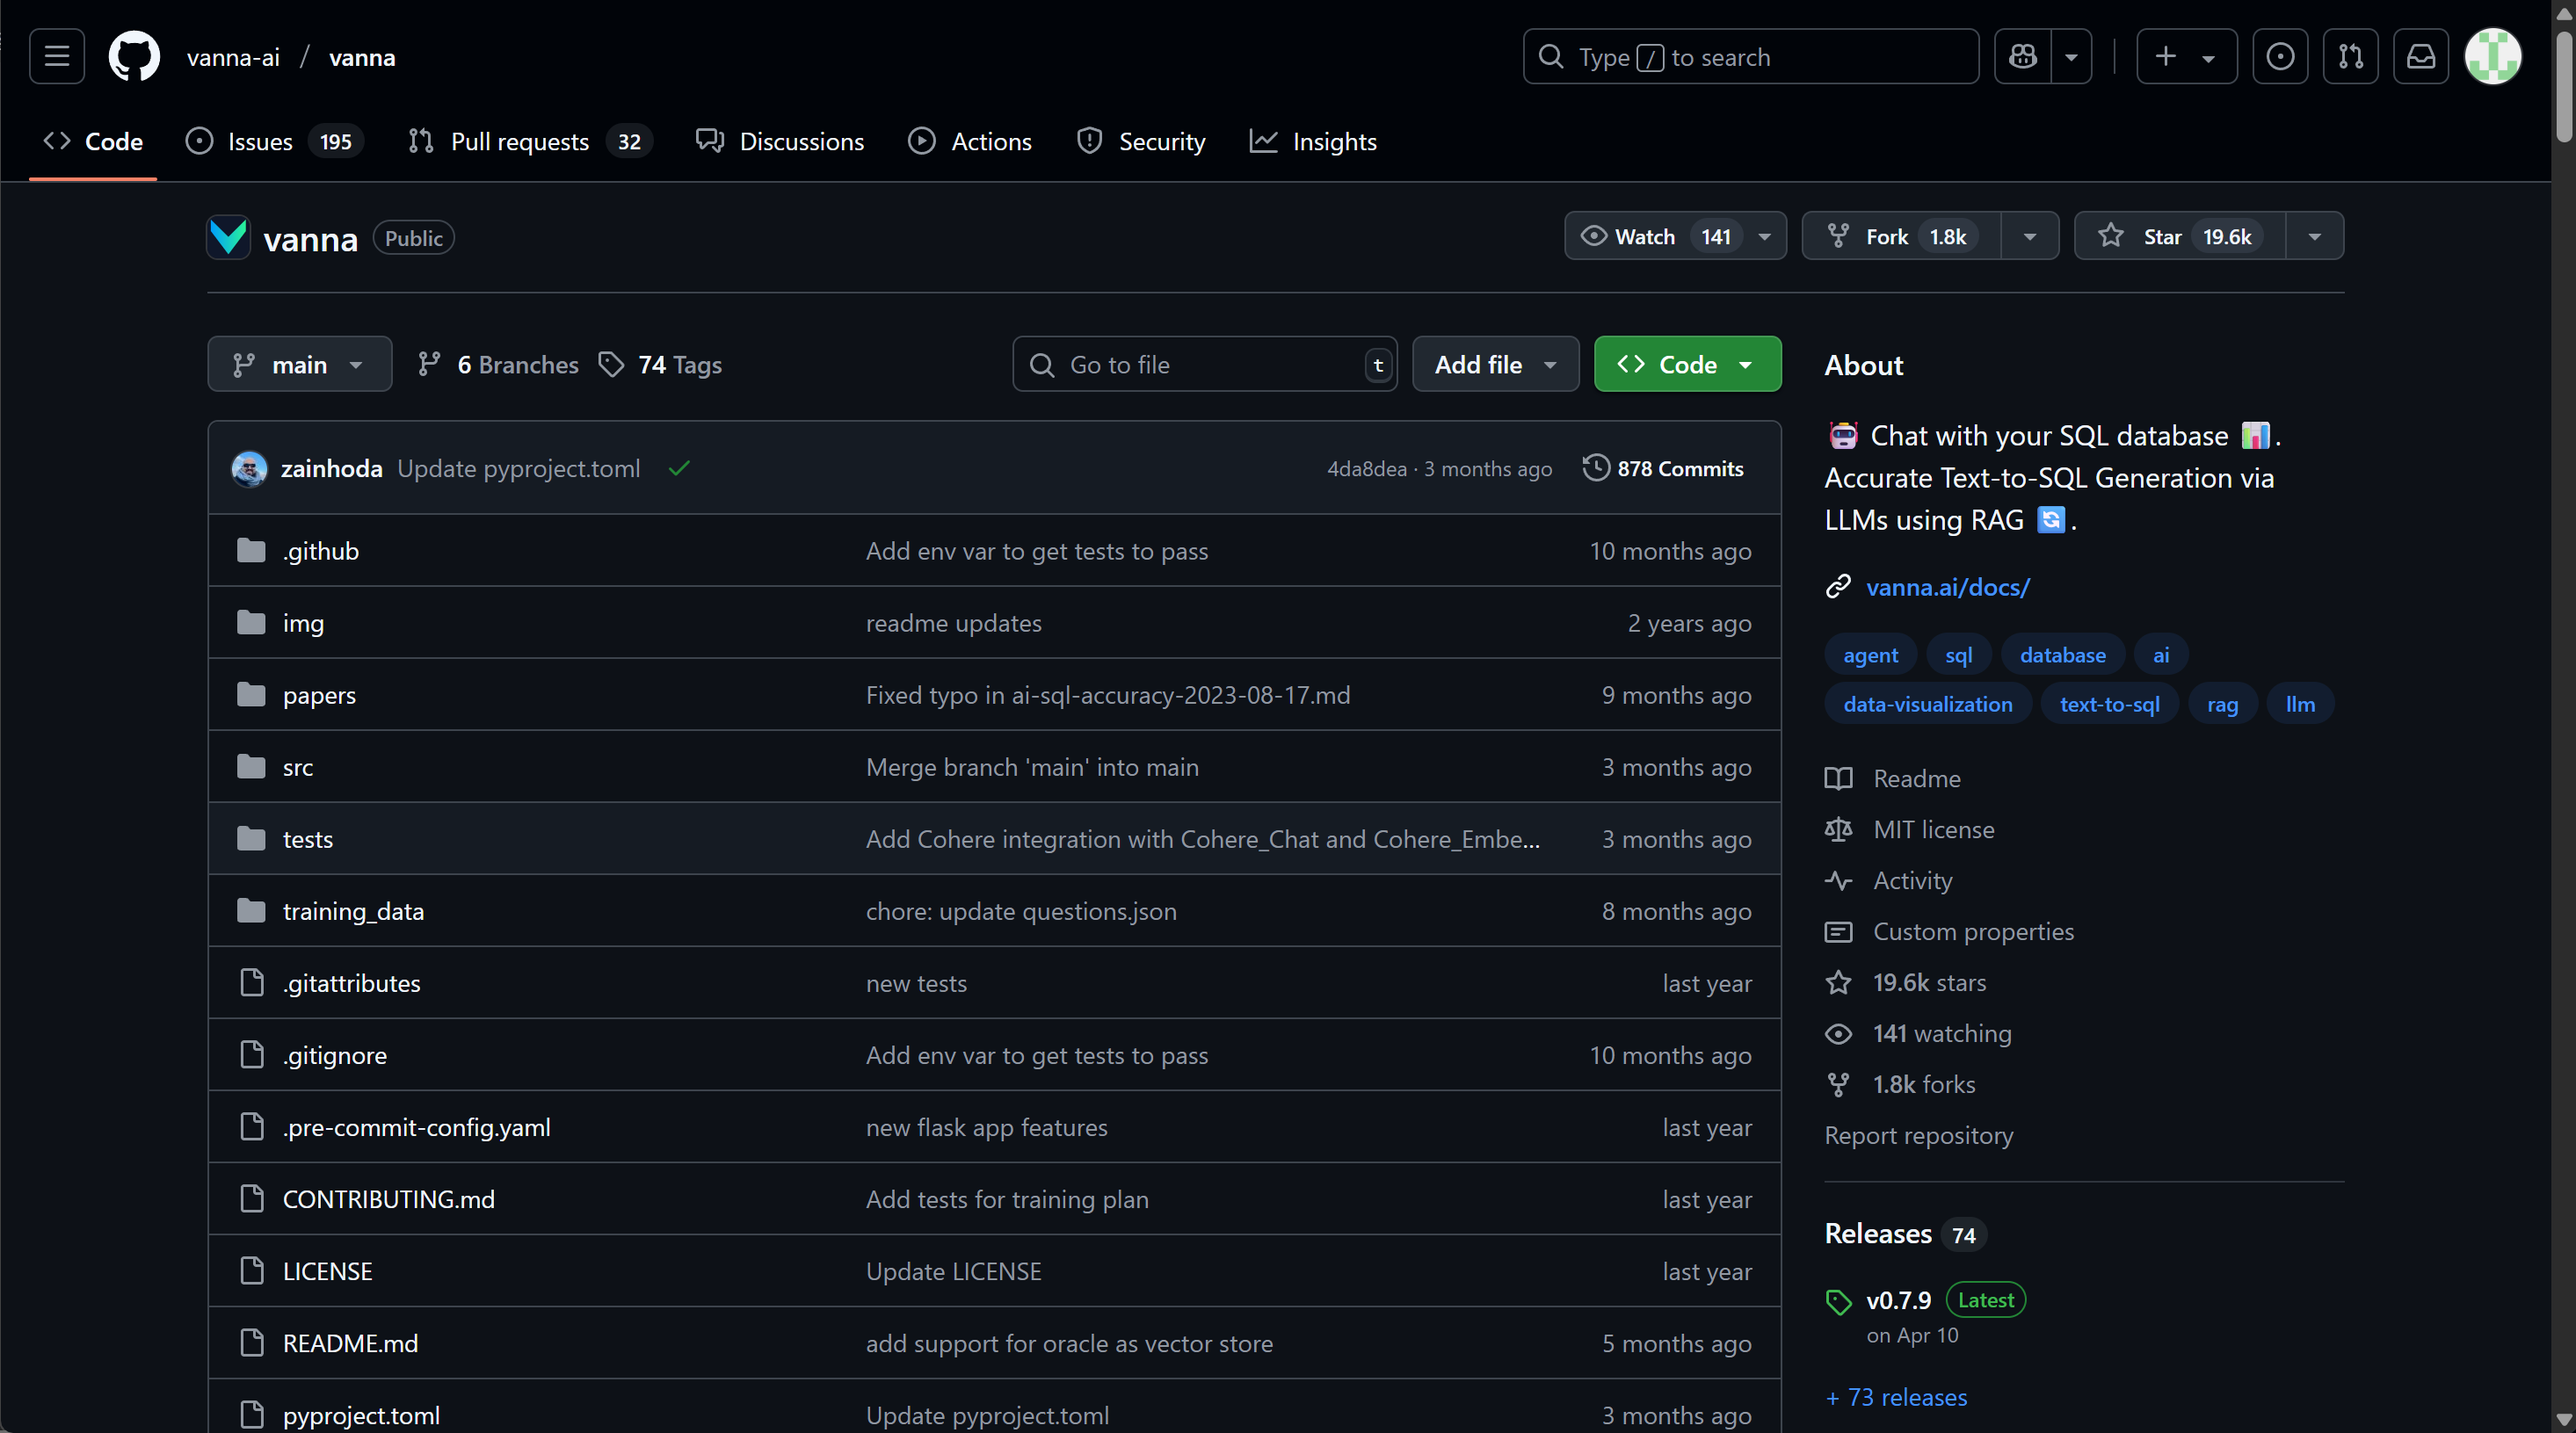Open the vanna.ai/docs/ link
The height and width of the screenshot is (1433, 2576).
(1947, 587)
